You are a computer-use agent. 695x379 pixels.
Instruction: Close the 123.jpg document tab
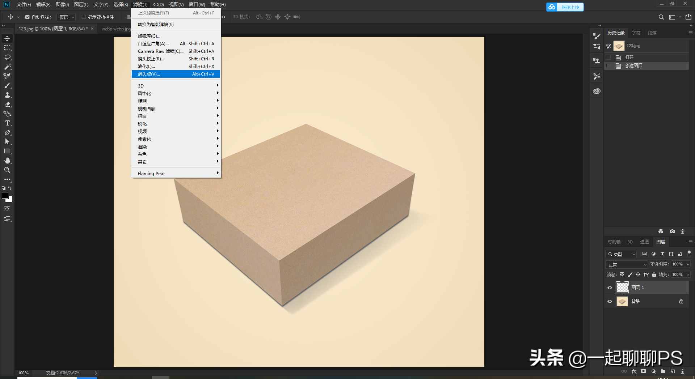pyautogui.click(x=92, y=29)
